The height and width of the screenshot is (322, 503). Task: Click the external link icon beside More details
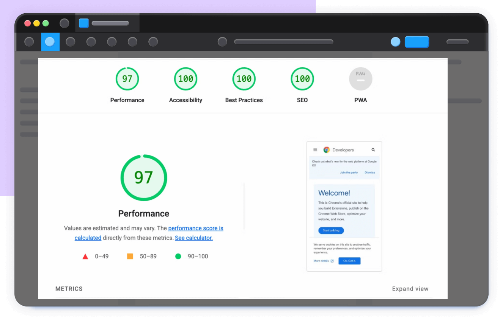[x=332, y=261]
